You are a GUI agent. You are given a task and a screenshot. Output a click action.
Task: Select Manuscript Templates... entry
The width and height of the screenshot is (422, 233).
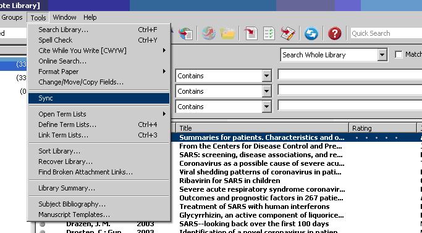pos(99,215)
